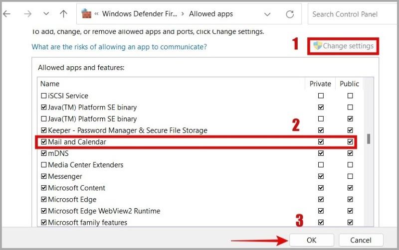Toggle iSCSI Service Public checkbox
Viewport: 399px width, 250px height.
(350, 96)
